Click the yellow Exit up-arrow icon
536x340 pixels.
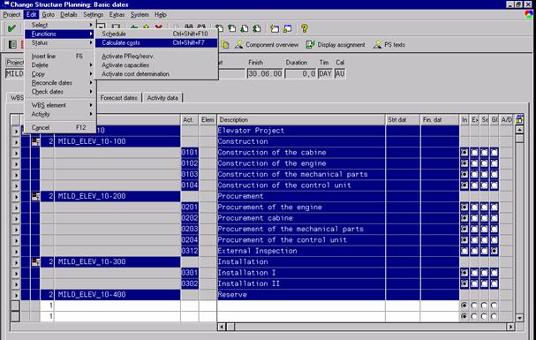147,27
